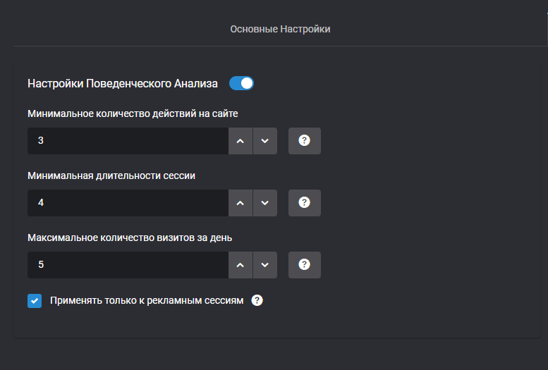Open help for minimum session duration

pyautogui.click(x=305, y=203)
